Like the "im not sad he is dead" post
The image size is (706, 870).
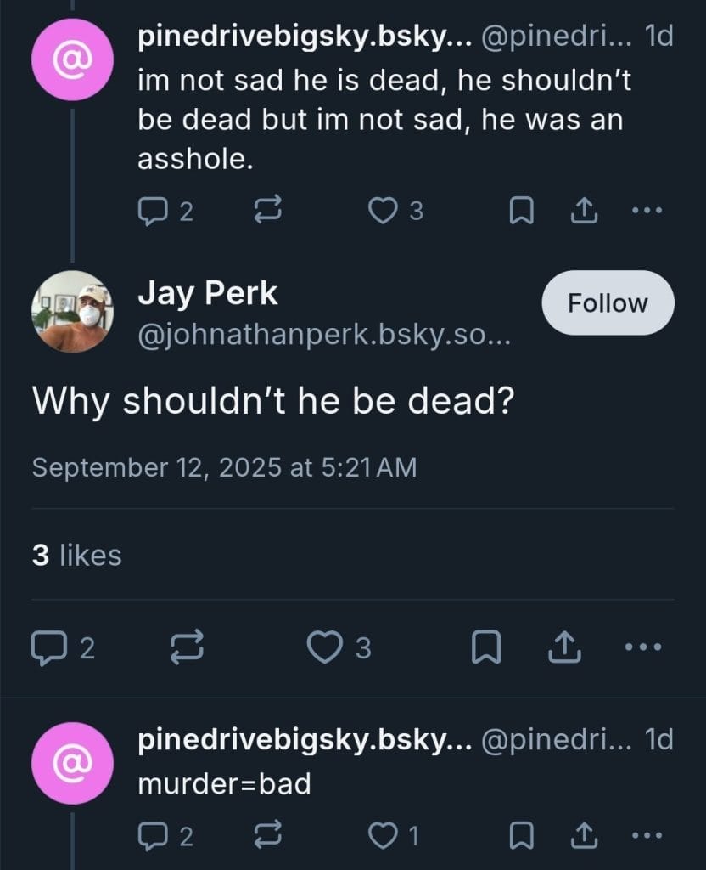click(382, 212)
